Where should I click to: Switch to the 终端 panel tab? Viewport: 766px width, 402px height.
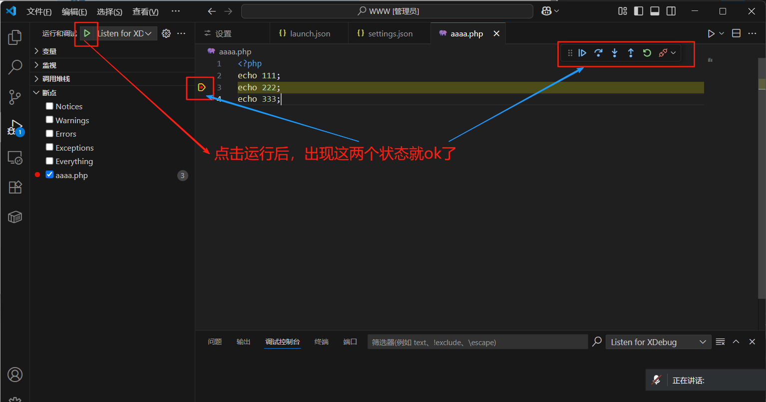pyautogui.click(x=322, y=342)
